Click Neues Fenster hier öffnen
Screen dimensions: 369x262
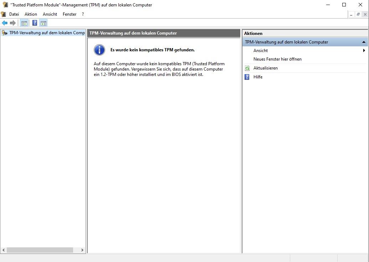pyautogui.click(x=277, y=59)
